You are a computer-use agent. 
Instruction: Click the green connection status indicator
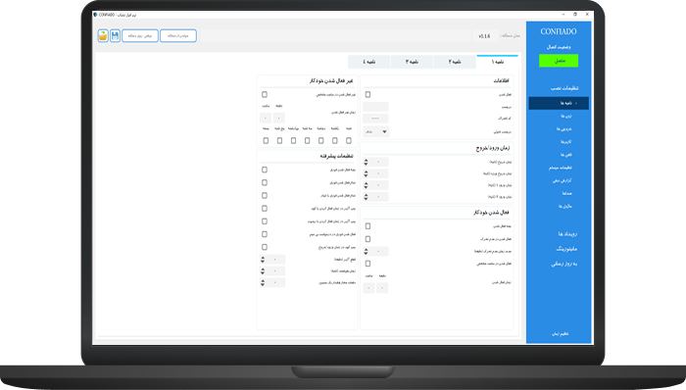[559, 61]
